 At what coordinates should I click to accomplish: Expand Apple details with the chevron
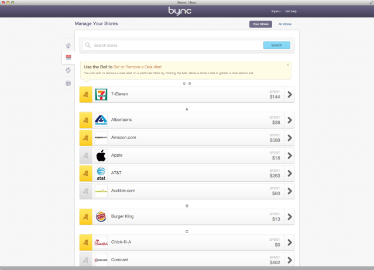tap(290, 155)
